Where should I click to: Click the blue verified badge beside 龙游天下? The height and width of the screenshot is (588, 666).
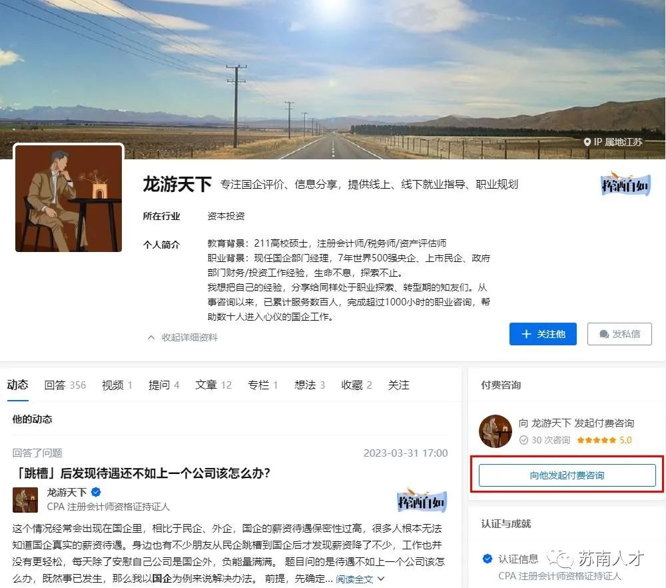point(96,493)
